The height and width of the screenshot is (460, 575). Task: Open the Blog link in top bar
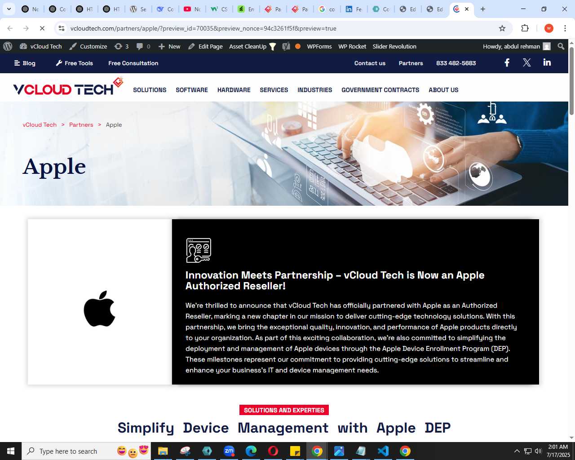pyautogui.click(x=25, y=63)
